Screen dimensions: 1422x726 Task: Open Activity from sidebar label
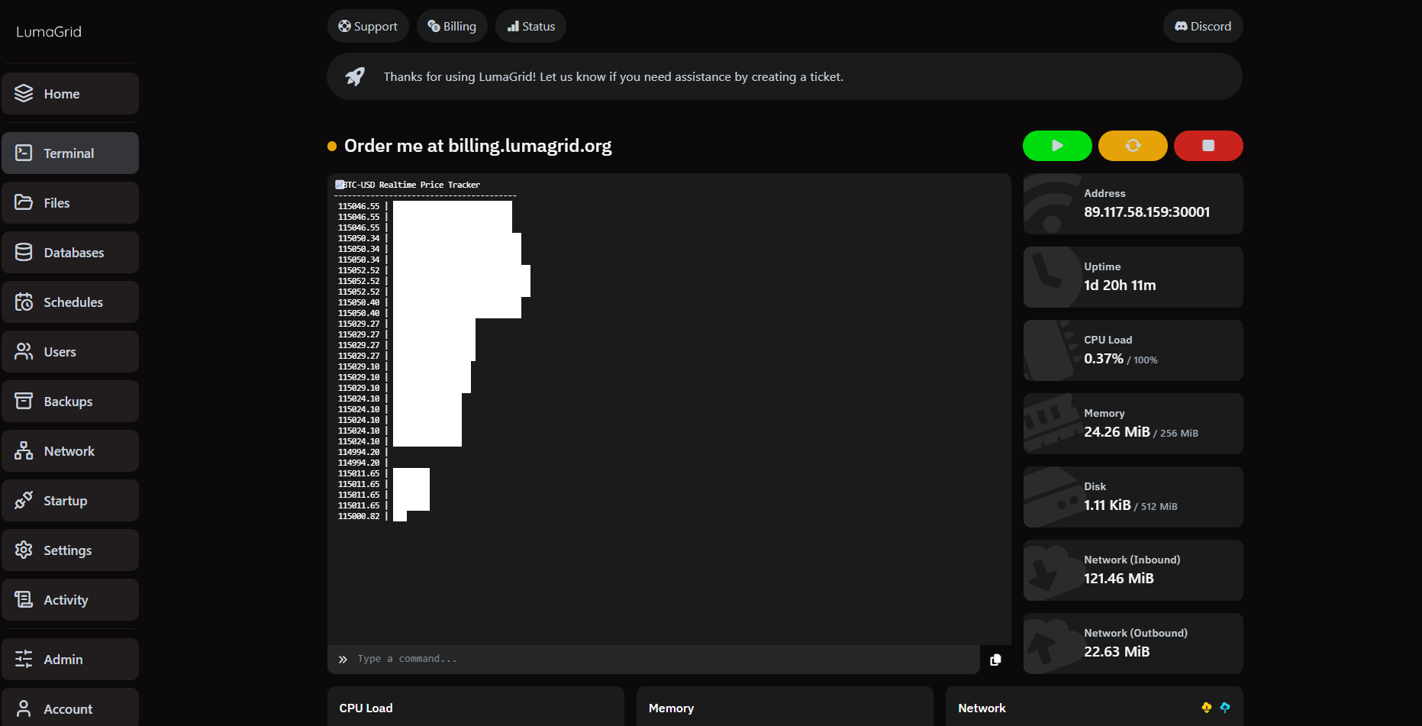tap(66, 600)
